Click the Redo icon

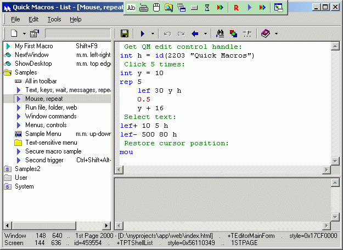tap(181, 33)
